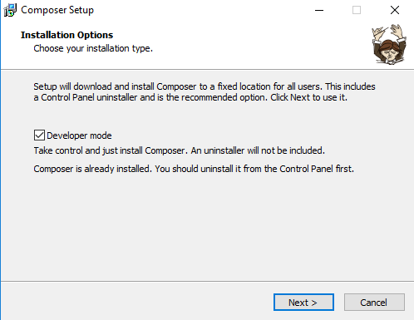
Task: Click the "Composer is already installed" warning text
Action: (x=194, y=169)
